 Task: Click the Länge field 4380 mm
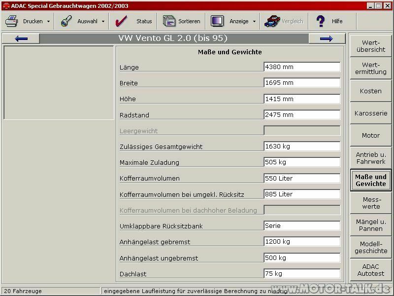[x=302, y=67]
